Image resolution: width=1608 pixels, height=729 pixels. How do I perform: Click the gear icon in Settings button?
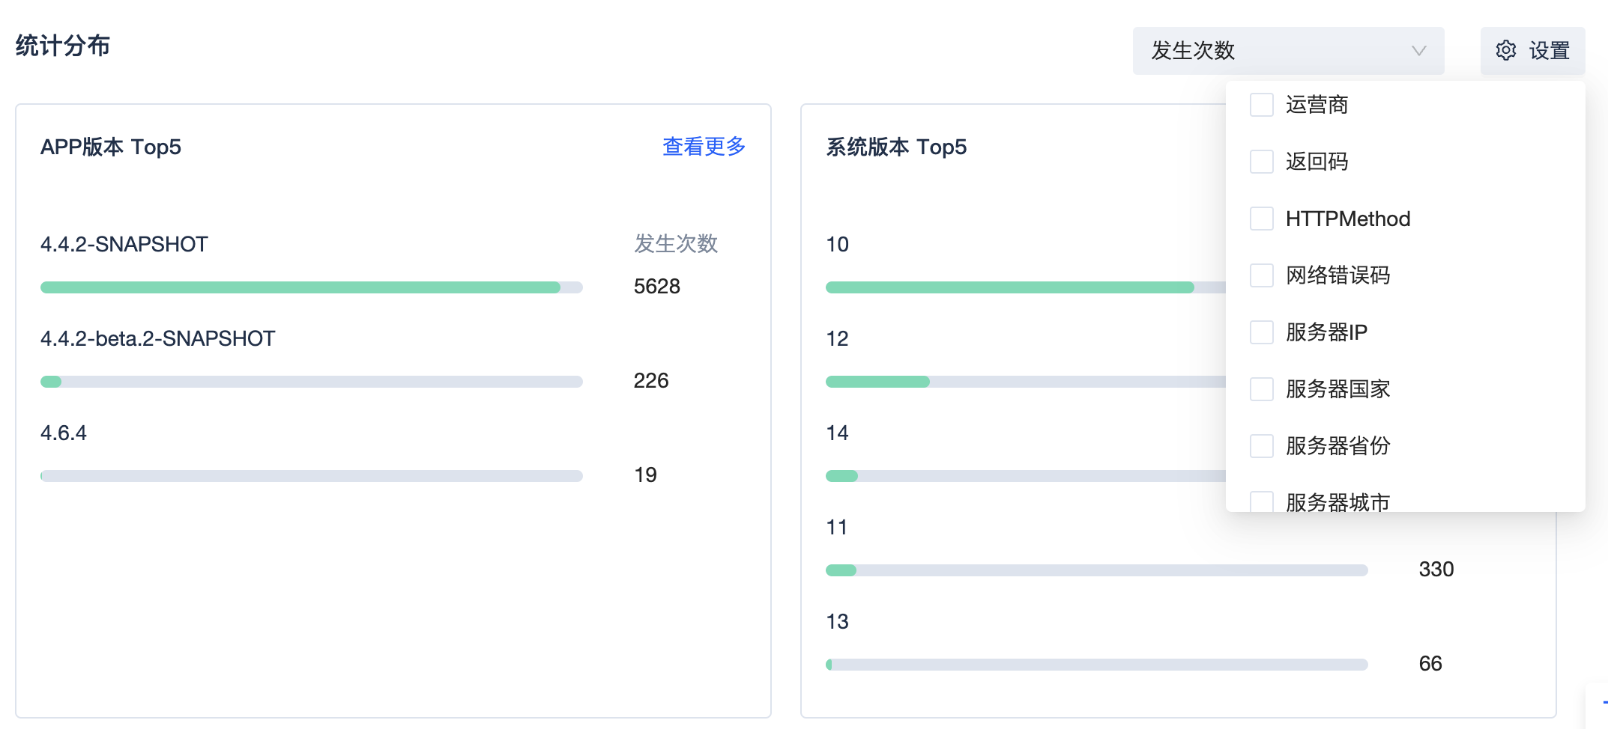tap(1505, 50)
